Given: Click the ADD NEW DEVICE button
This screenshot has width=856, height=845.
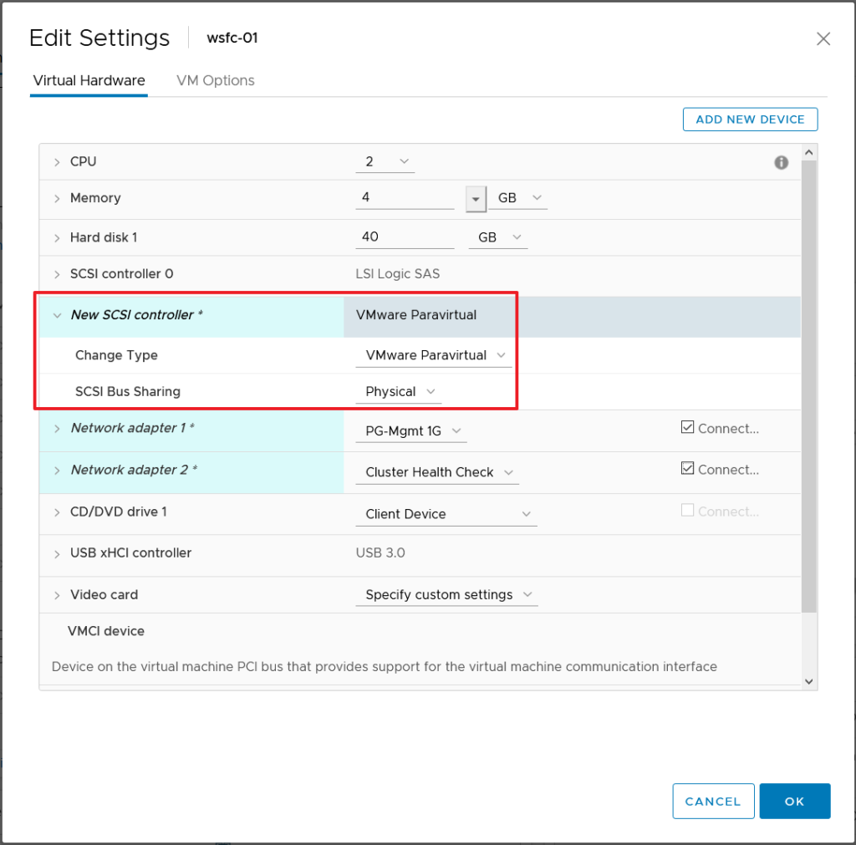Looking at the screenshot, I should [x=750, y=120].
